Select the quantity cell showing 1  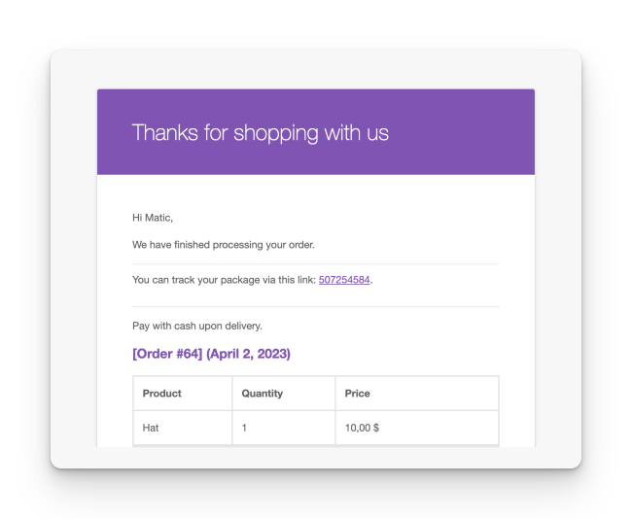245,428
